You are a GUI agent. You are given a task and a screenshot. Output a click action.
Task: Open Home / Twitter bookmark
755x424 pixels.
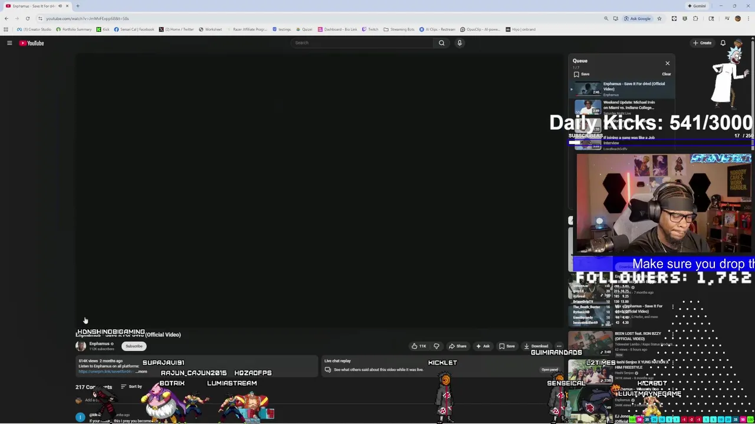[x=176, y=29]
